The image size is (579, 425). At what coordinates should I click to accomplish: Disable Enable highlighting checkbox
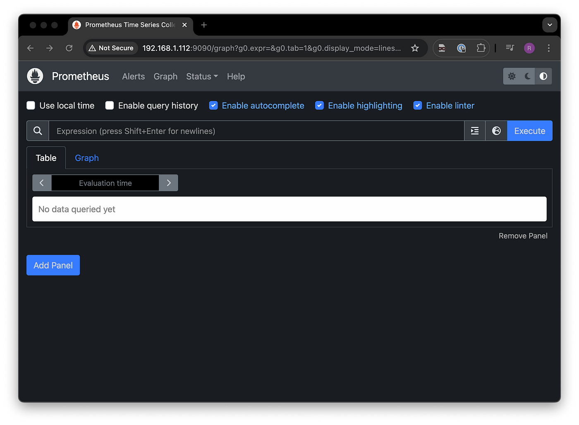point(319,106)
